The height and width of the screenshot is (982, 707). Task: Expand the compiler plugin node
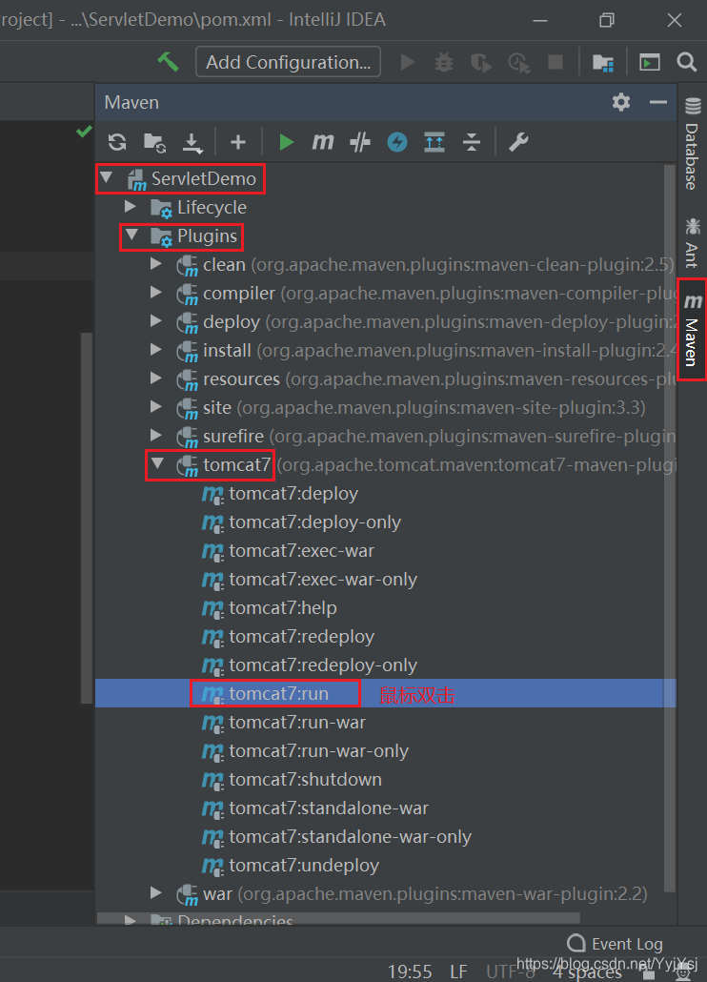pyautogui.click(x=156, y=292)
